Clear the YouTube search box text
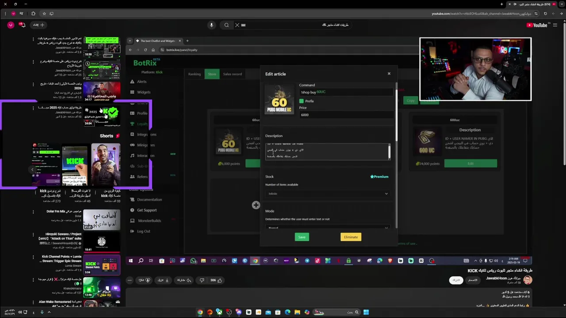This screenshot has height=318, width=566. pos(237,25)
